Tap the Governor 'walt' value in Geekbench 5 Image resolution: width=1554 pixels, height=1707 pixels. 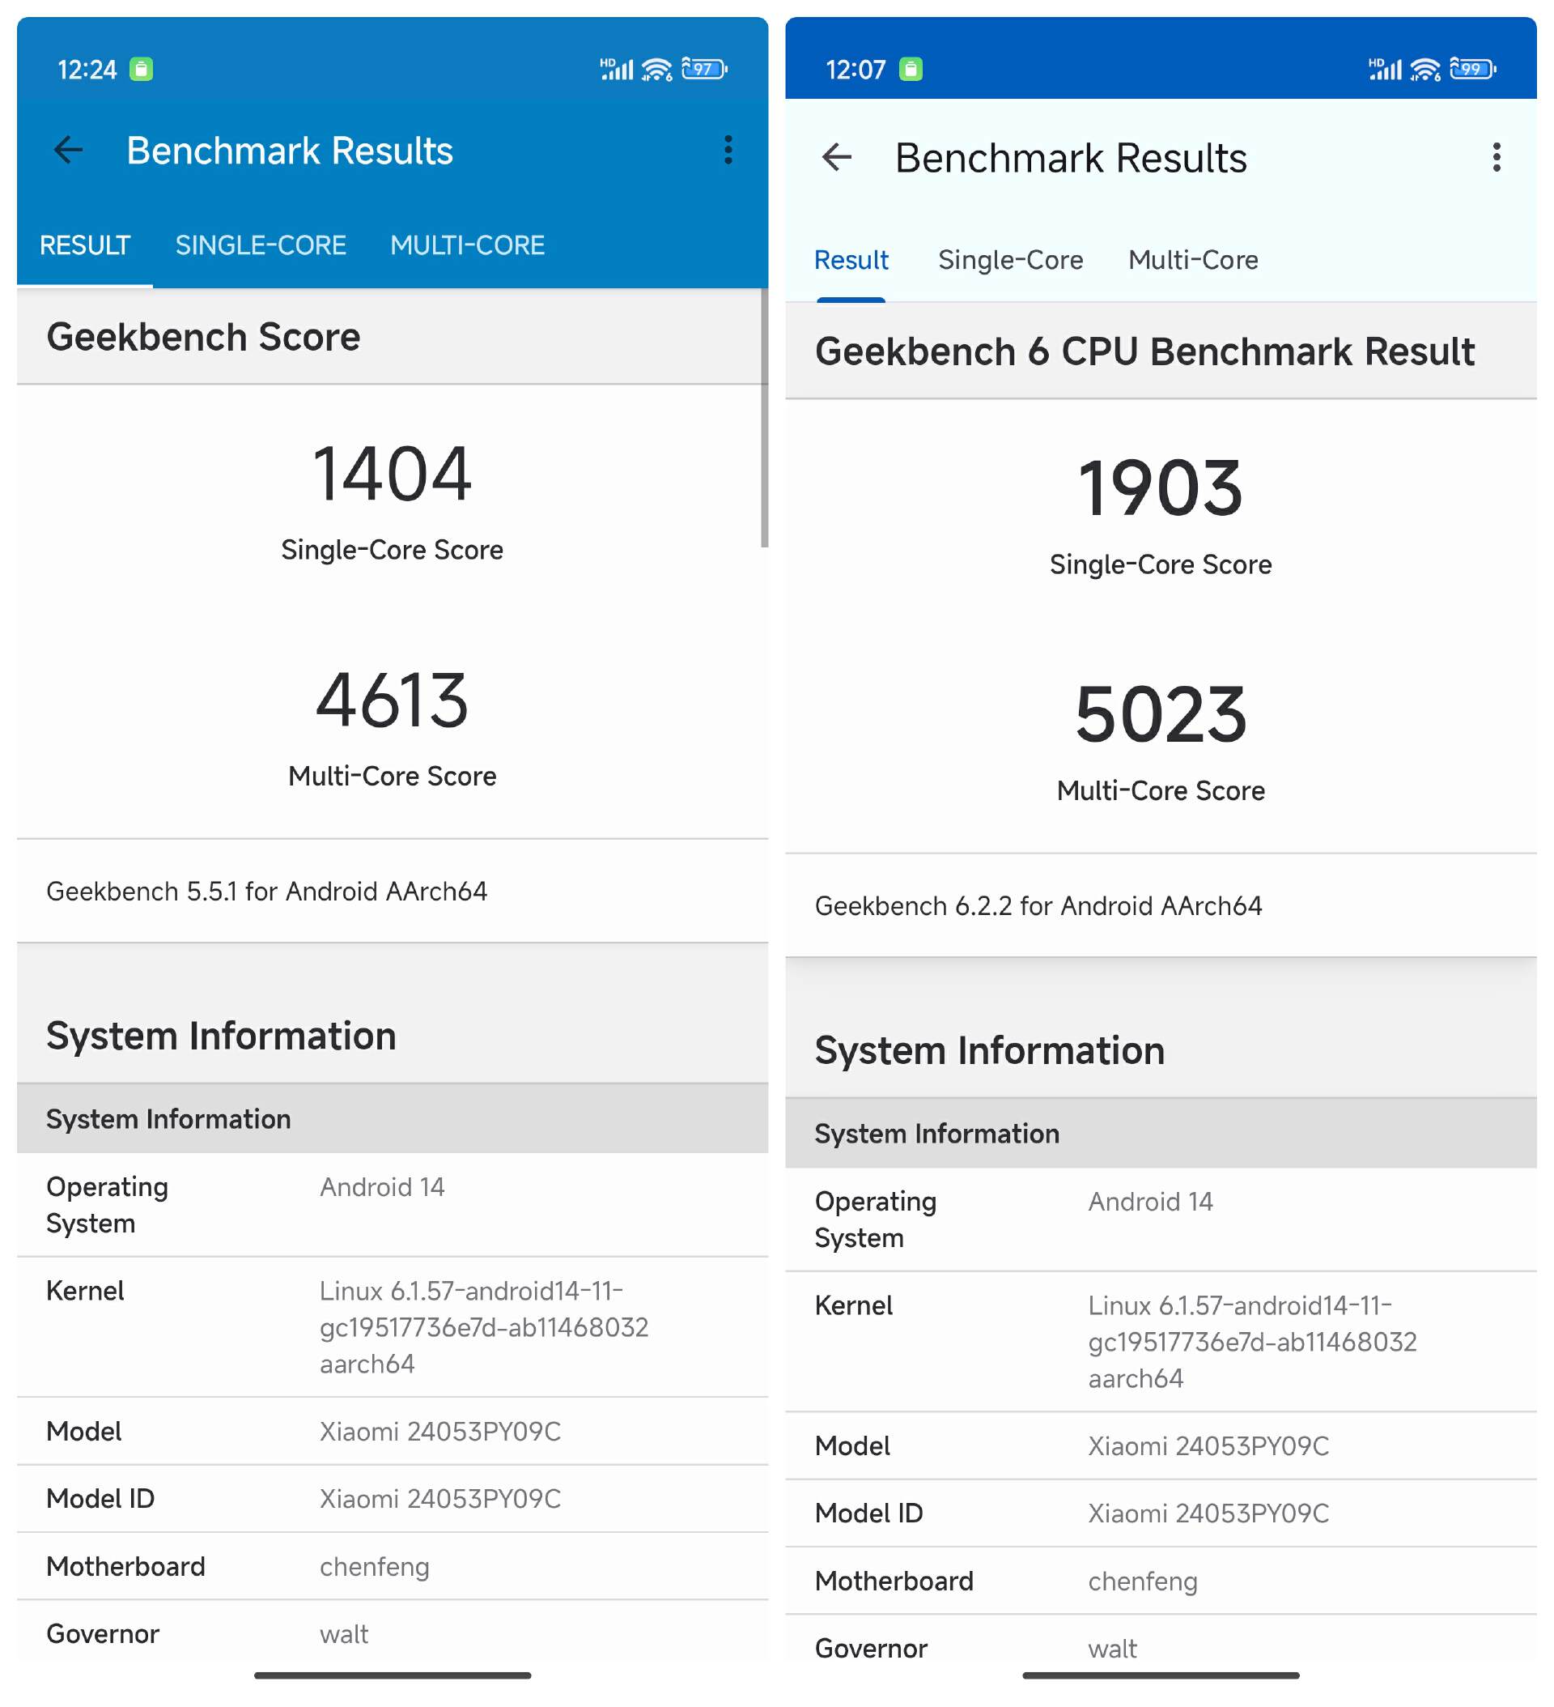point(344,1634)
